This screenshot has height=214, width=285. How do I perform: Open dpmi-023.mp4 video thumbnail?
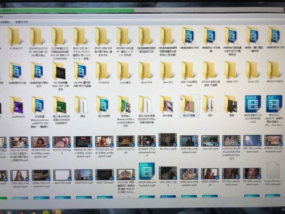coord(62,175)
